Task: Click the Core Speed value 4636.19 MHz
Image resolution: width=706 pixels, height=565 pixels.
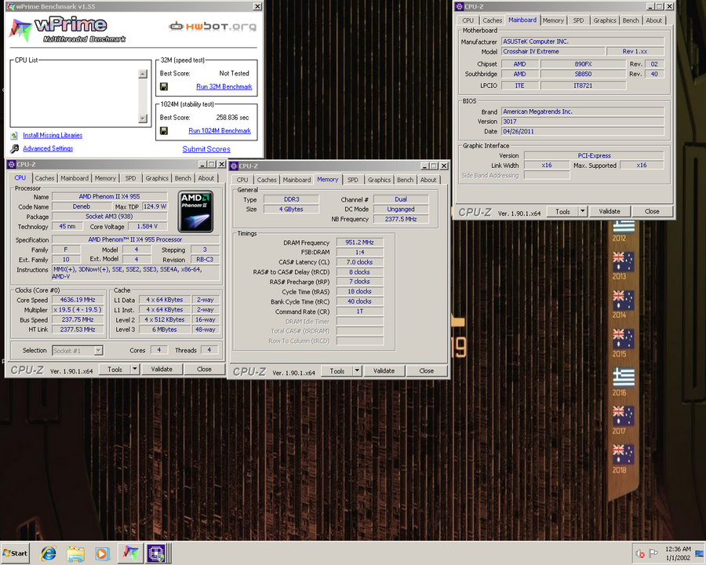Action: pyautogui.click(x=78, y=300)
